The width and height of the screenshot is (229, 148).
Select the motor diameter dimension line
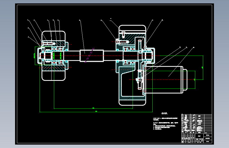pos(195,80)
